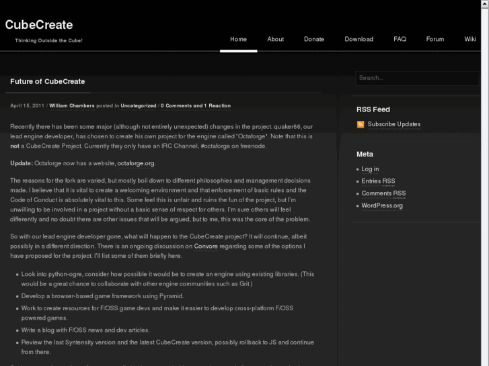The height and width of the screenshot is (366, 489).
Task: Open the Future of CubeCreate post title
Action: click(47, 82)
